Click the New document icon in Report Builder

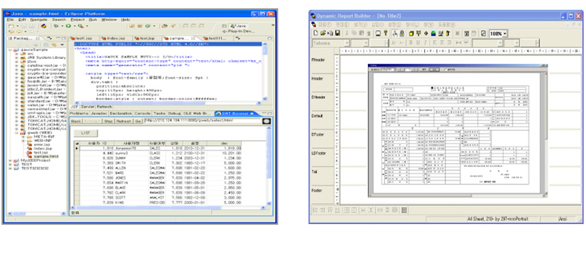[x=316, y=33]
